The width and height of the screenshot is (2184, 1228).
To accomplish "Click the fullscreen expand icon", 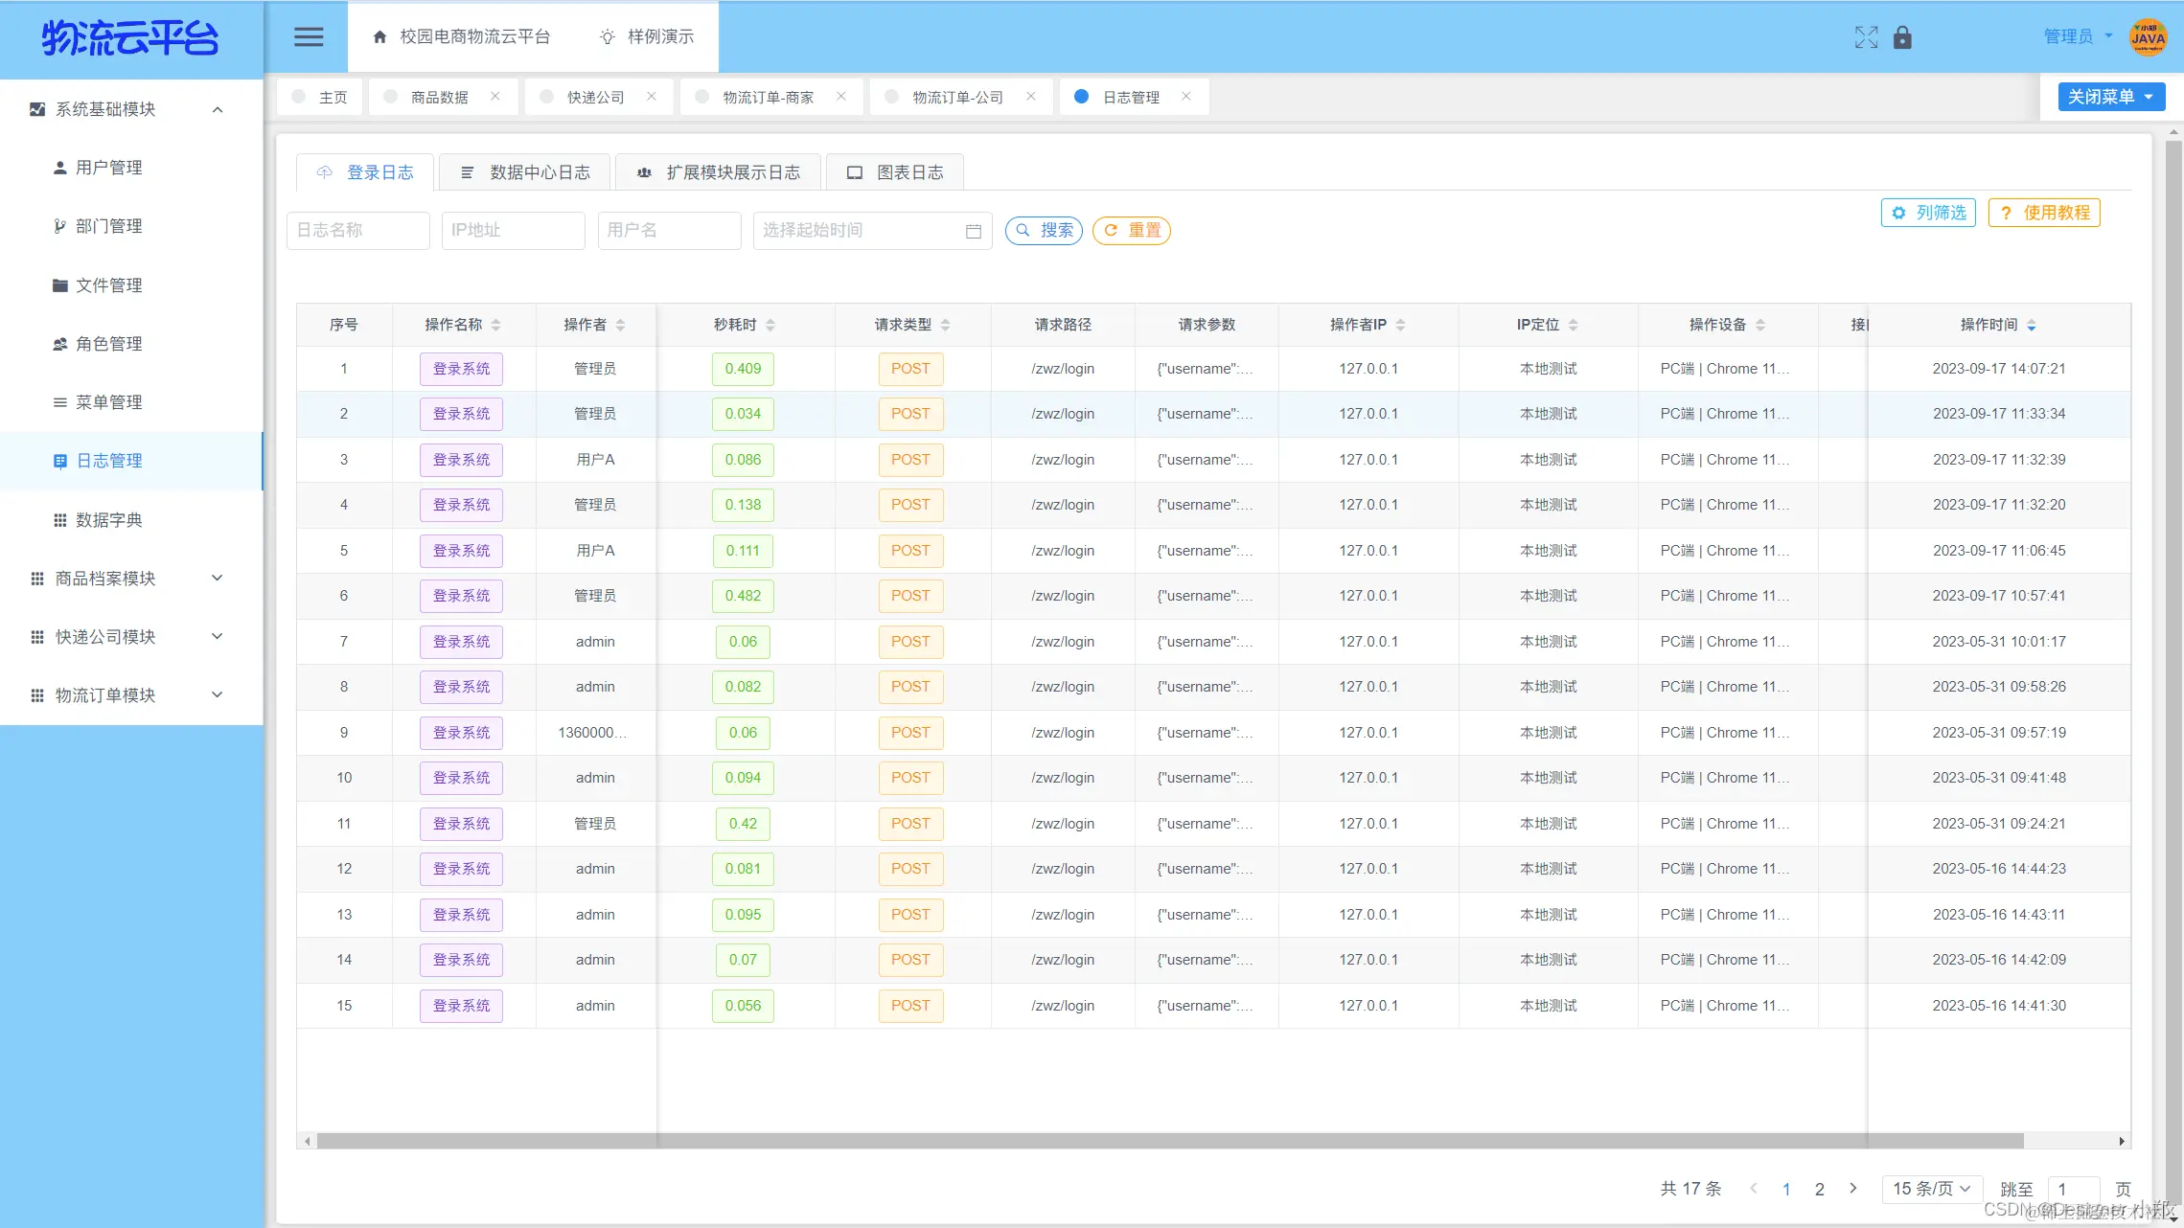I will [x=1866, y=37].
